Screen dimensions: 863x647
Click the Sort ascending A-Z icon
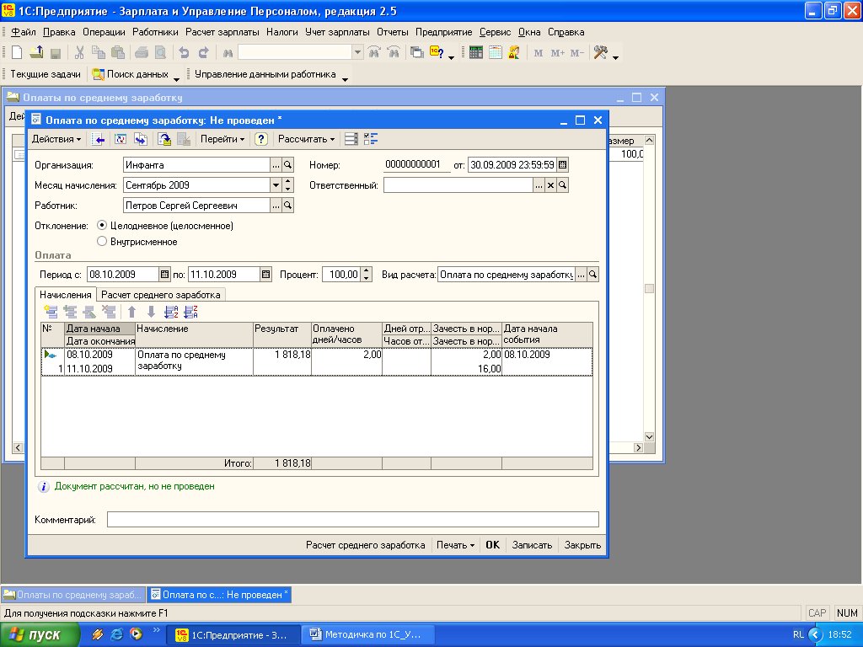(171, 312)
